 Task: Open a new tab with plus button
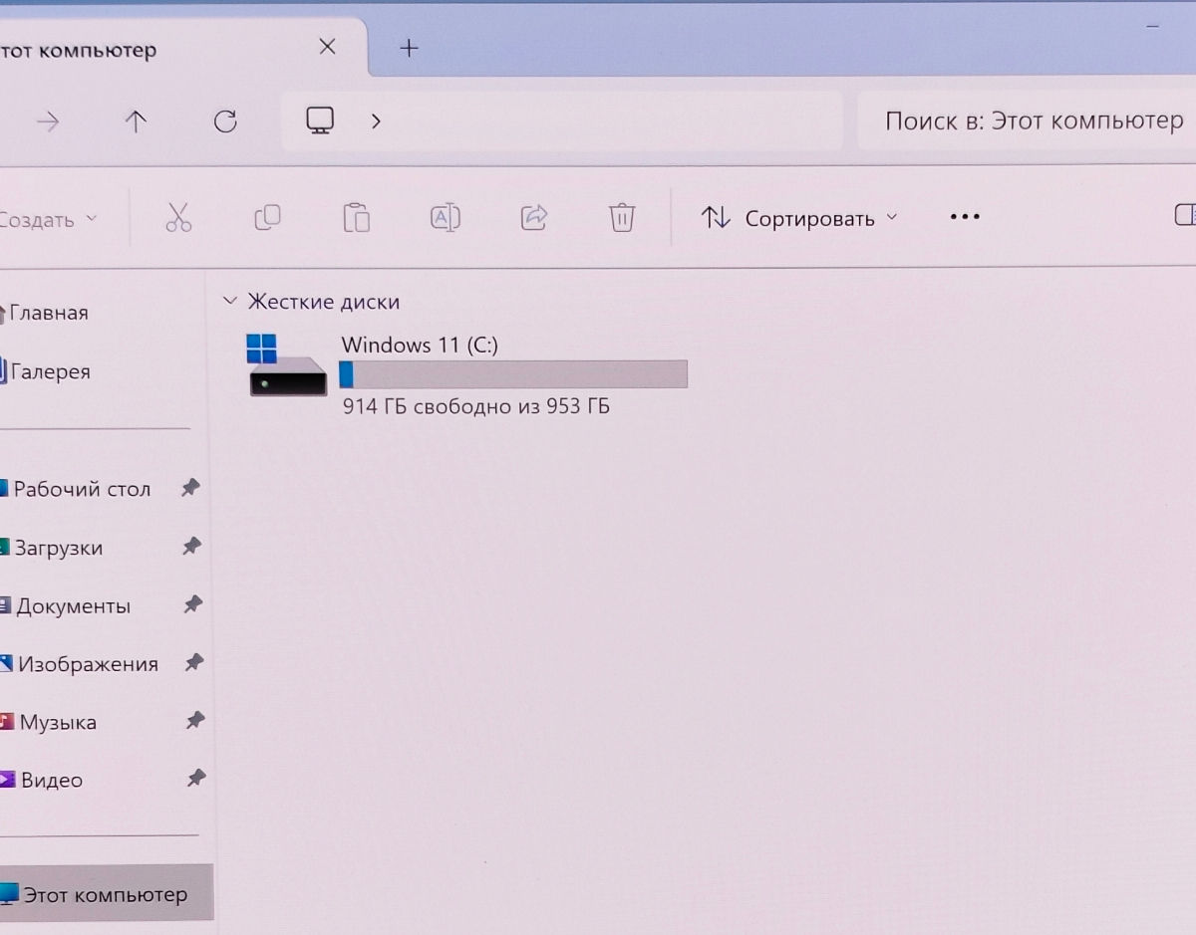[409, 48]
